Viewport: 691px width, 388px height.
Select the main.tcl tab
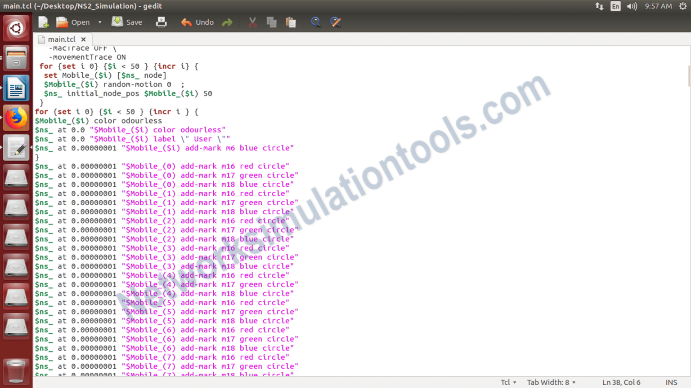(x=61, y=39)
